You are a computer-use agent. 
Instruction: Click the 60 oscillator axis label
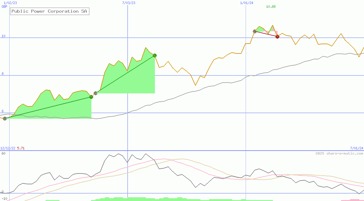3,153
